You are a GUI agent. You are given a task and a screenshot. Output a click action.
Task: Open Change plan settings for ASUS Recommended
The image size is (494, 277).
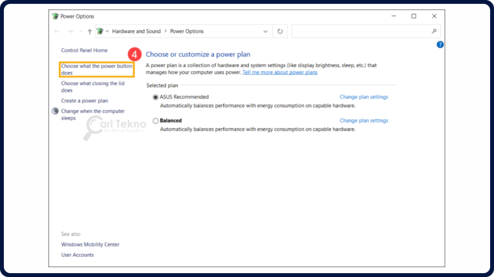[364, 97]
